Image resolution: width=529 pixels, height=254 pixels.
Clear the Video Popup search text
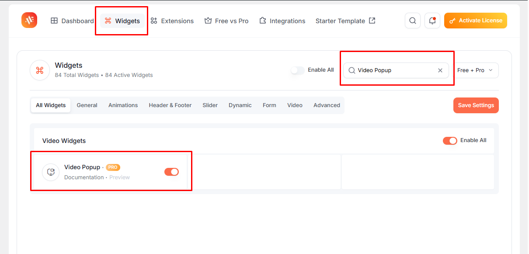pyautogui.click(x=440, y=70)
